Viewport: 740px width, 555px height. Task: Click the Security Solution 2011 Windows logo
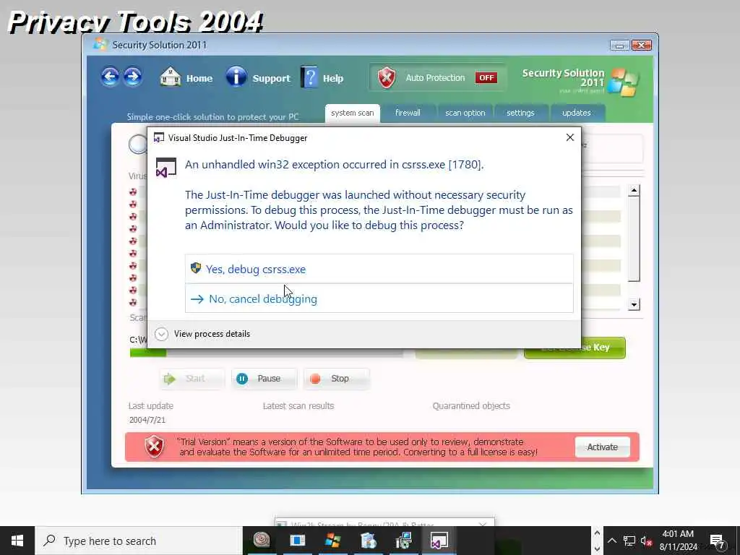tap(623, 82)
